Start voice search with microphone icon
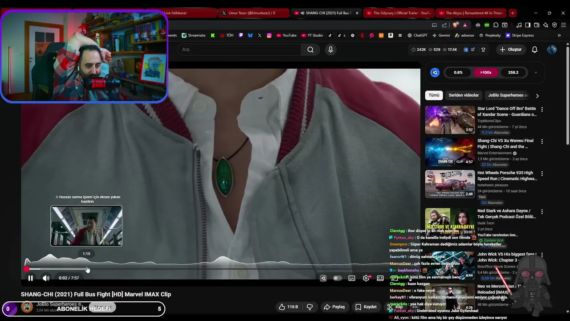The image size is (570, 321). [330, 49]
